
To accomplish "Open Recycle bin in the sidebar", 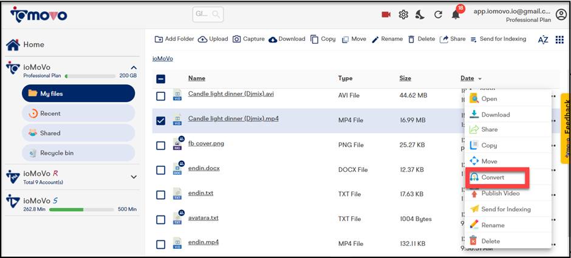I will click(x=78, y=153).
